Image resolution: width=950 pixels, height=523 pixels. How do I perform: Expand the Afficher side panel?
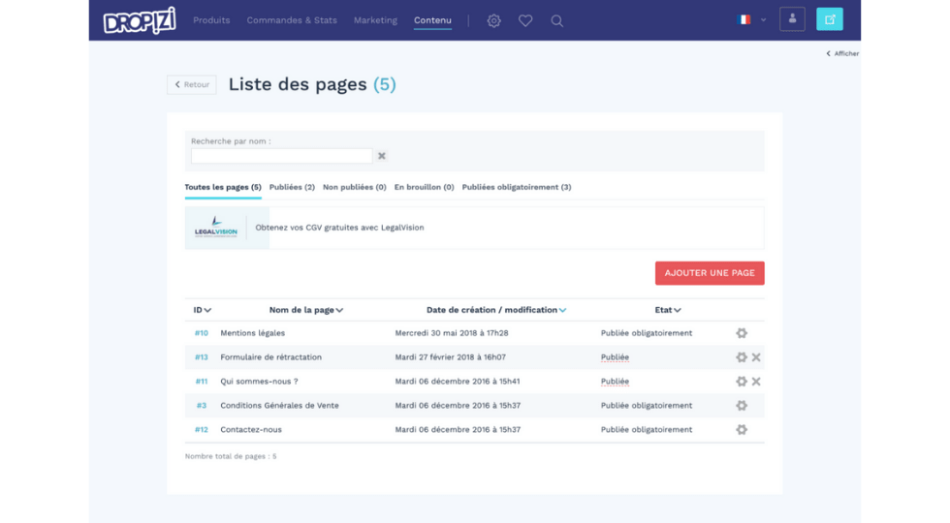point(842,53)
